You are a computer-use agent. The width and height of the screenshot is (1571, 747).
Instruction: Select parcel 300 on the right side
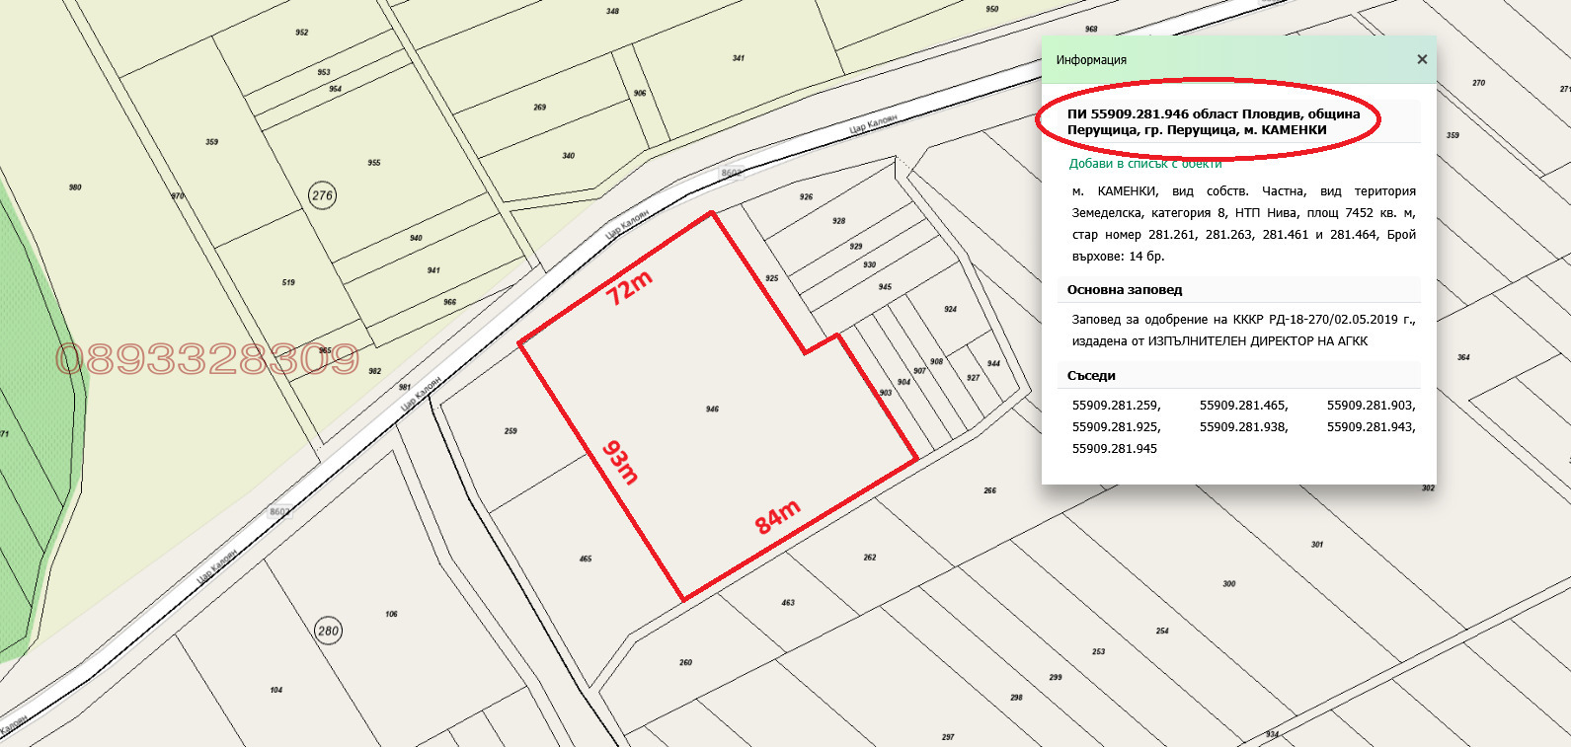point(1228,583)
